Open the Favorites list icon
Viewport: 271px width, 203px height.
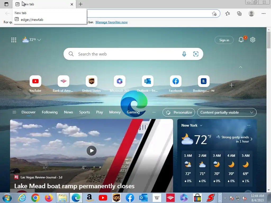[x=228, y=13]
